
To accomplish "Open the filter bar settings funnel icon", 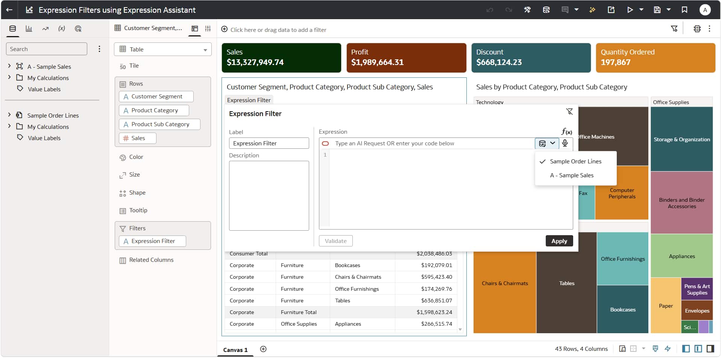I will (x=674, y=29).
